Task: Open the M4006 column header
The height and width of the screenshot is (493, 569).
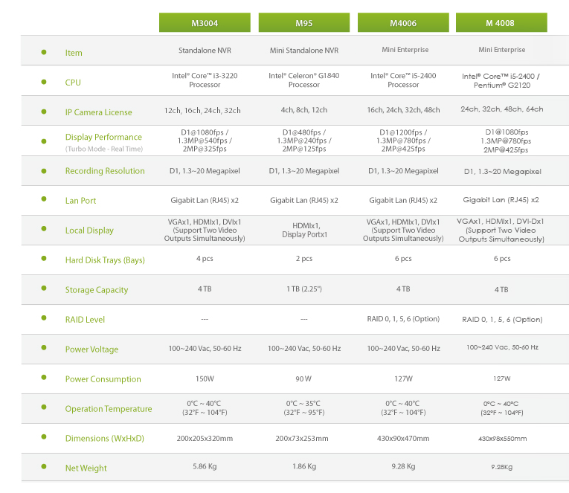Action: click(x=403, y=22)
